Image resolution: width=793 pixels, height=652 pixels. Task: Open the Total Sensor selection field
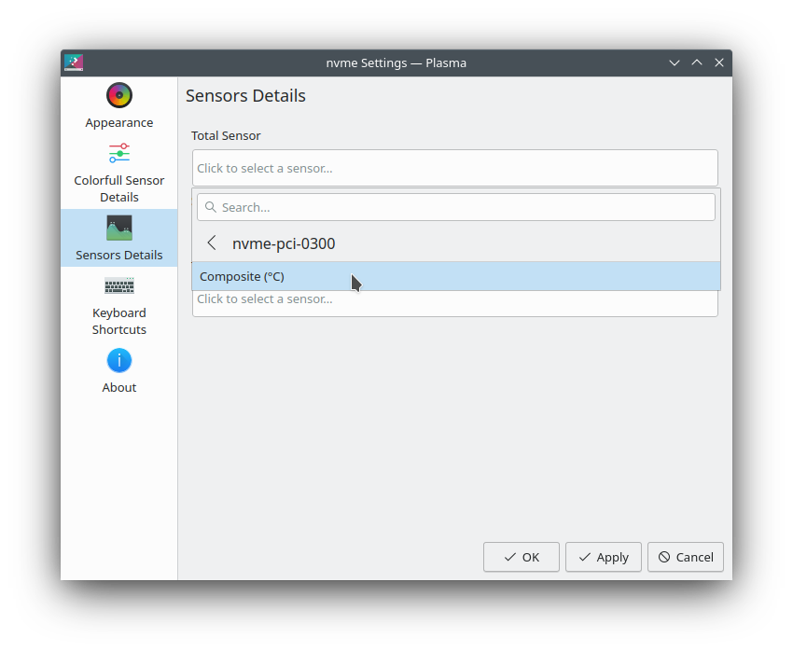(454, 168)
